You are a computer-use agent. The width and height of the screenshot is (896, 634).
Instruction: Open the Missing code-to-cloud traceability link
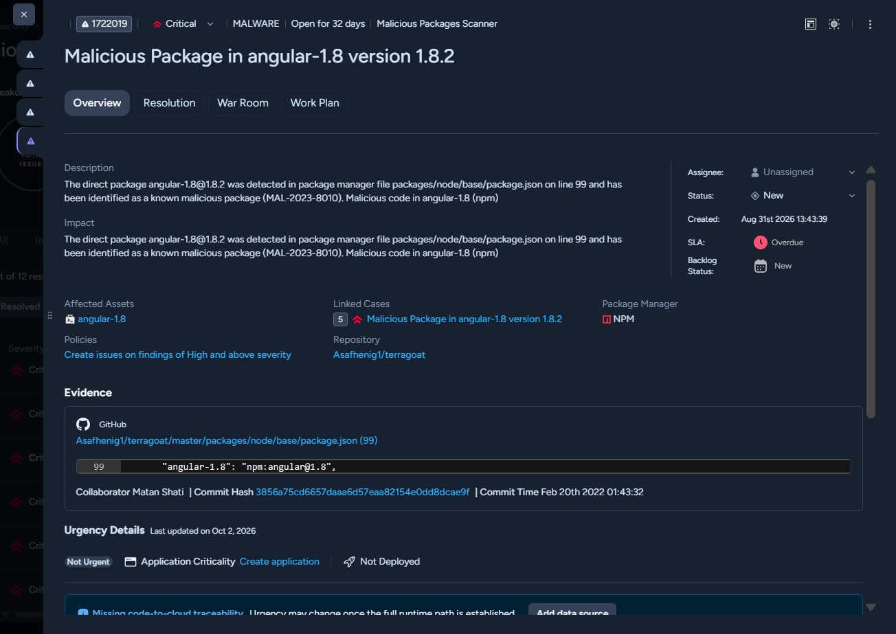[x=168, y=613]
